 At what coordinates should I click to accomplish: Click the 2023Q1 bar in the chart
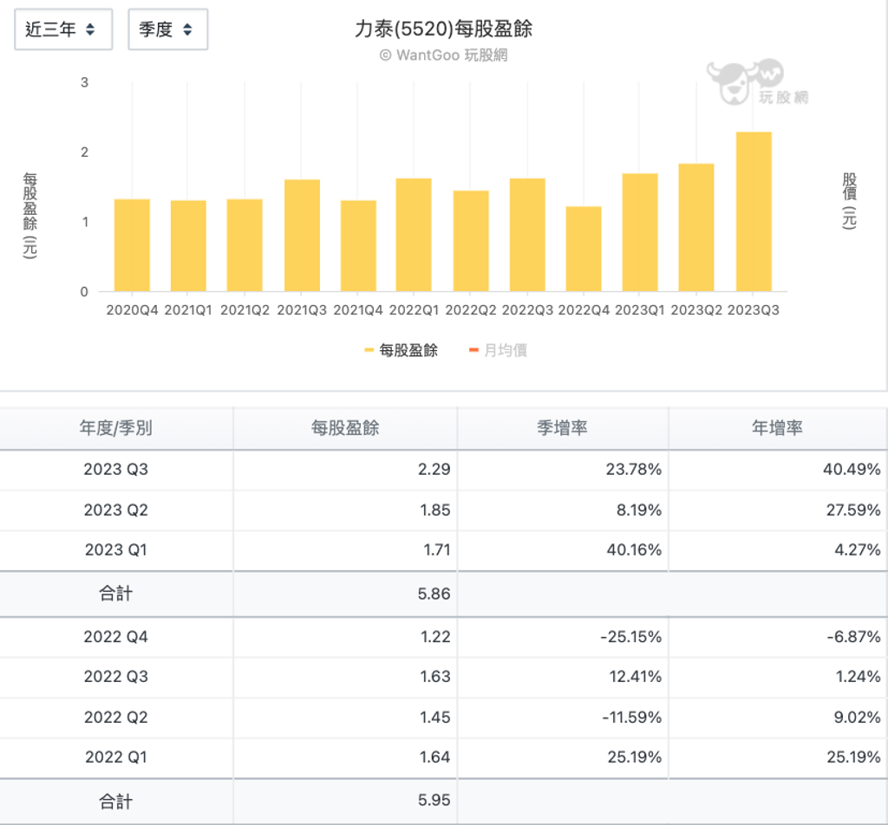(x=640, y=232)
